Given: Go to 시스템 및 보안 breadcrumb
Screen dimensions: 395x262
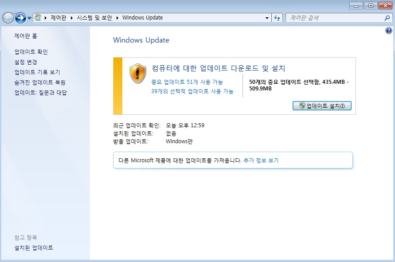Looking at the screenshot, I should (94, 18).
